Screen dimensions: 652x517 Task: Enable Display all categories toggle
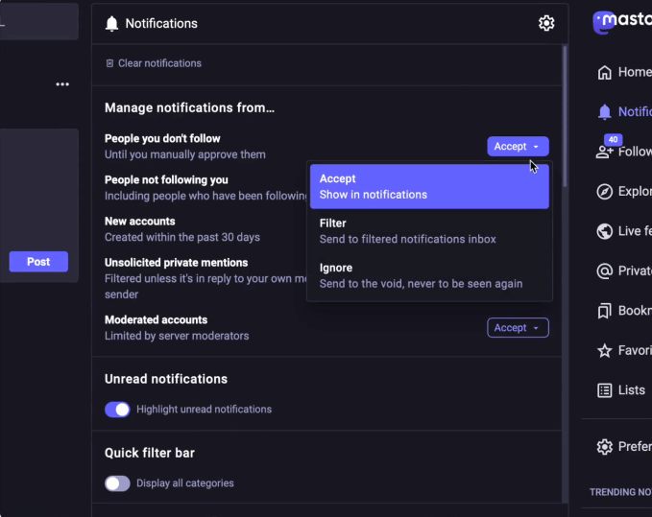(117, 483)
